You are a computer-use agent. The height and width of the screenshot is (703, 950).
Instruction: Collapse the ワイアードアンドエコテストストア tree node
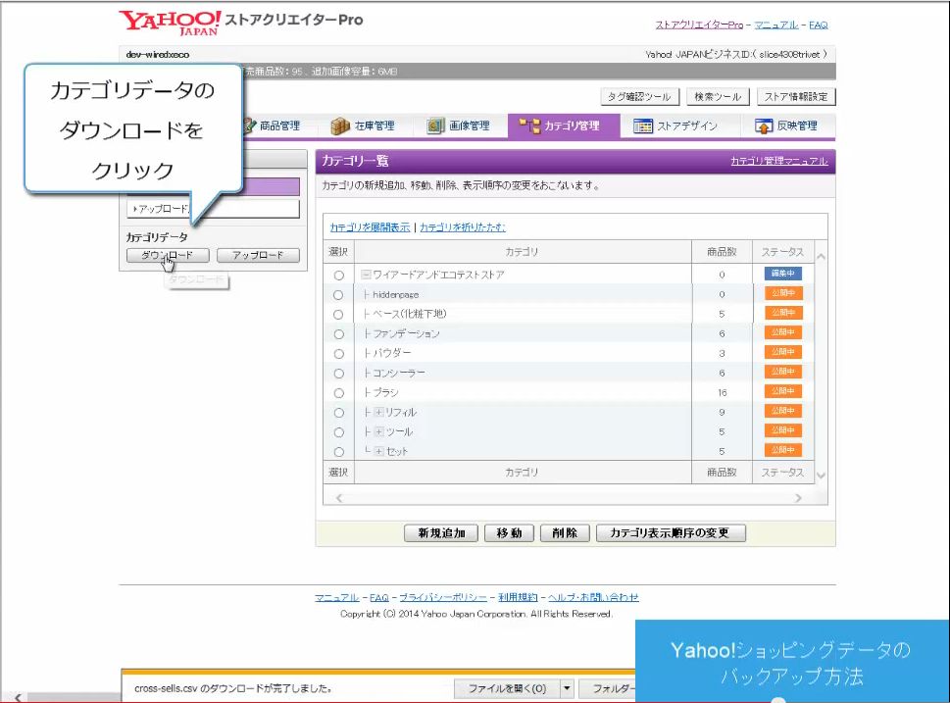point(366,275)
